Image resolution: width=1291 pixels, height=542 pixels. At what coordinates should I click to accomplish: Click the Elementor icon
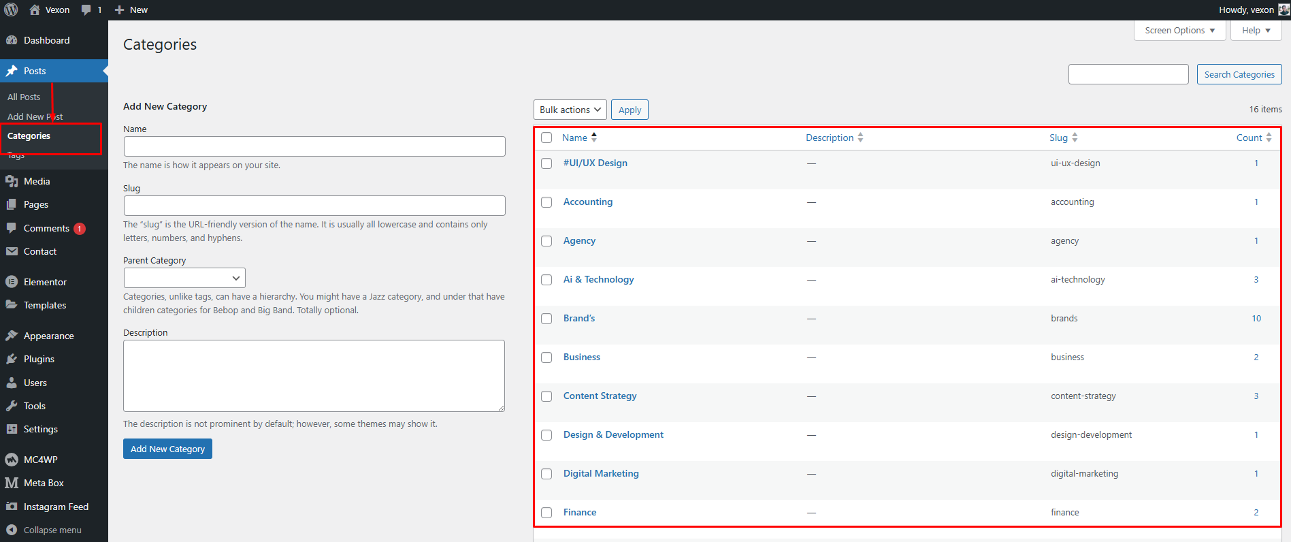pos(12,282)
